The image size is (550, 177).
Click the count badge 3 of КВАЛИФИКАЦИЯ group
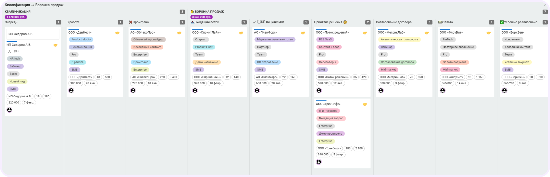point(182,12)
